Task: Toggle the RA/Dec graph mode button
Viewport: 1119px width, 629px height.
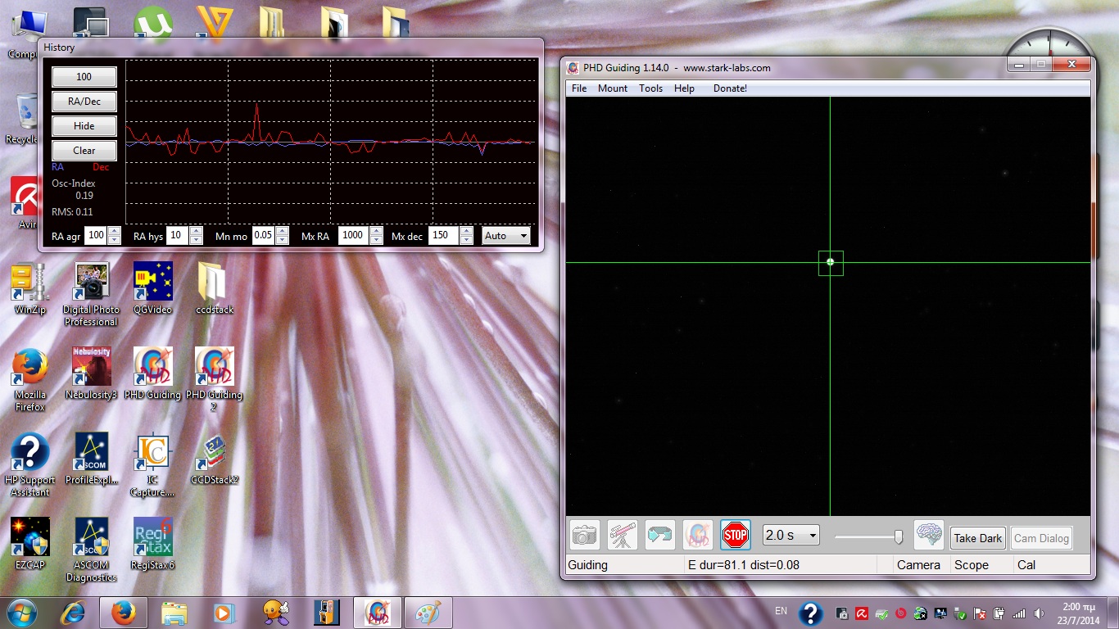Action: (84, 102)
